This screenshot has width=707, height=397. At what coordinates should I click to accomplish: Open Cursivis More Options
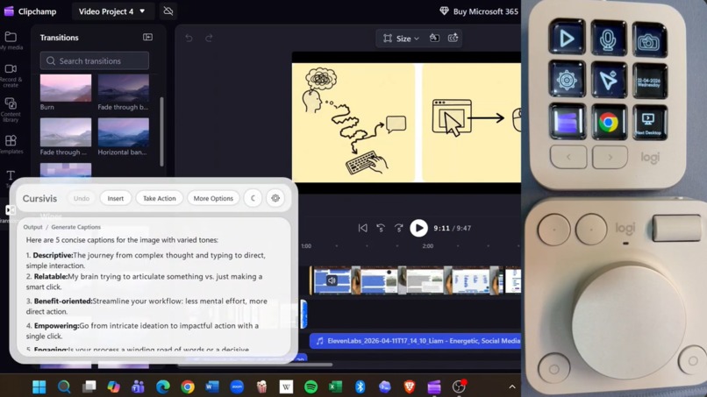point(213,198)
